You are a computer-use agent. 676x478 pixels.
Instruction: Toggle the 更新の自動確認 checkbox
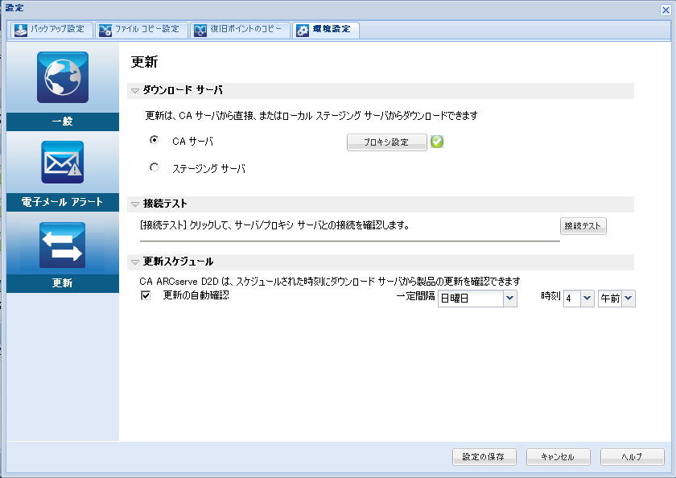coord(146,295)
